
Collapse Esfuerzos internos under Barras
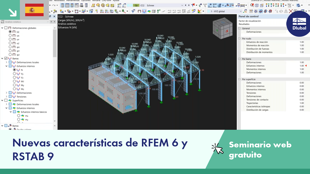(6, 66)
